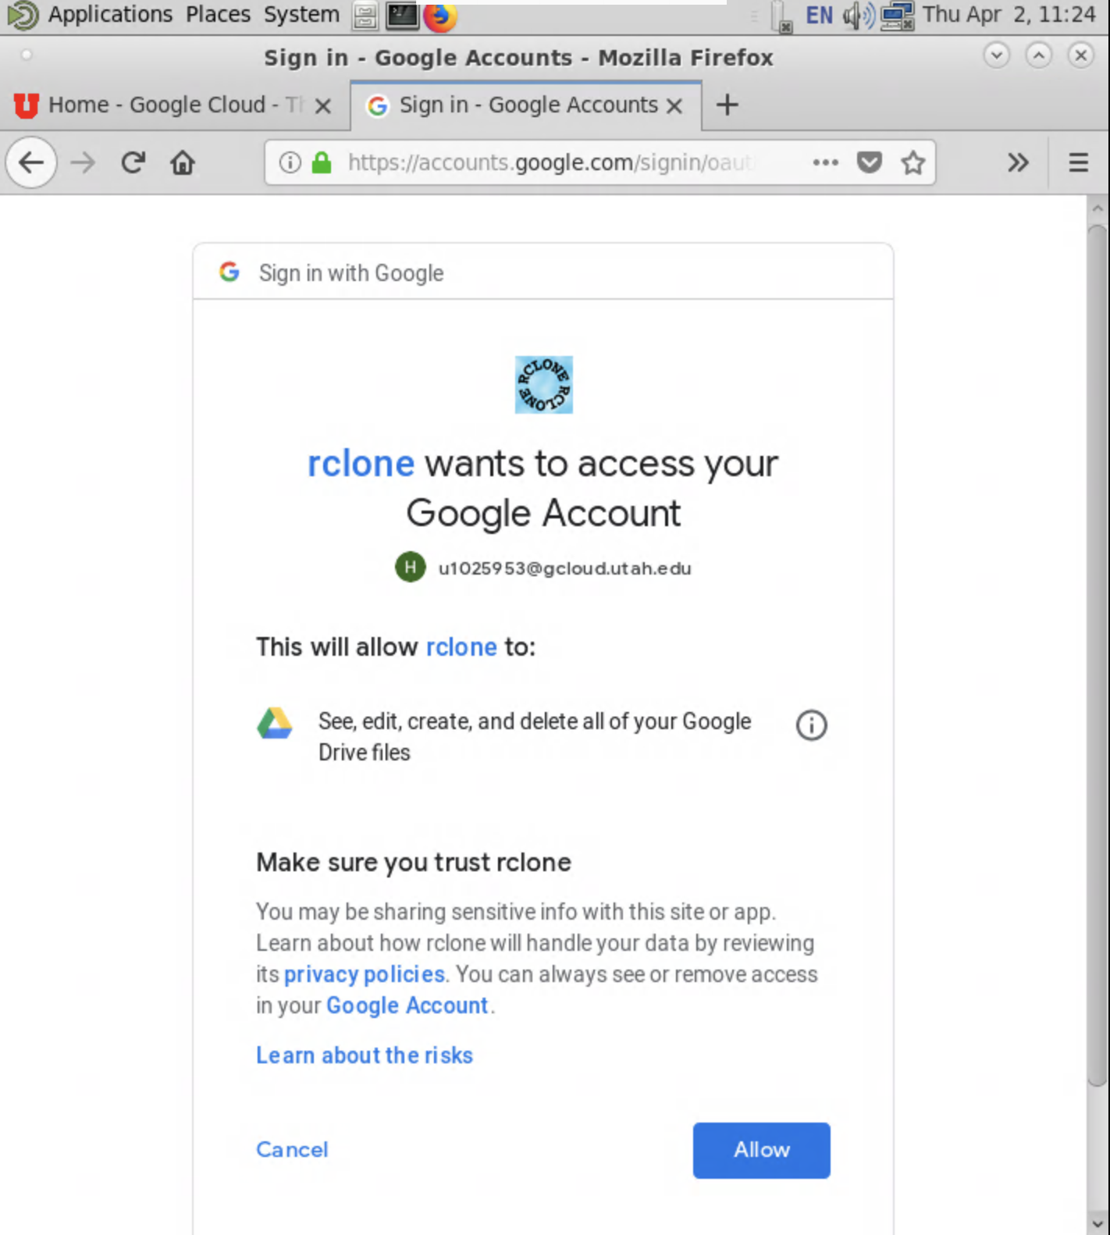1110x1235 pixels.
Task: Click the address bar URL field
Action: [546, 162]
